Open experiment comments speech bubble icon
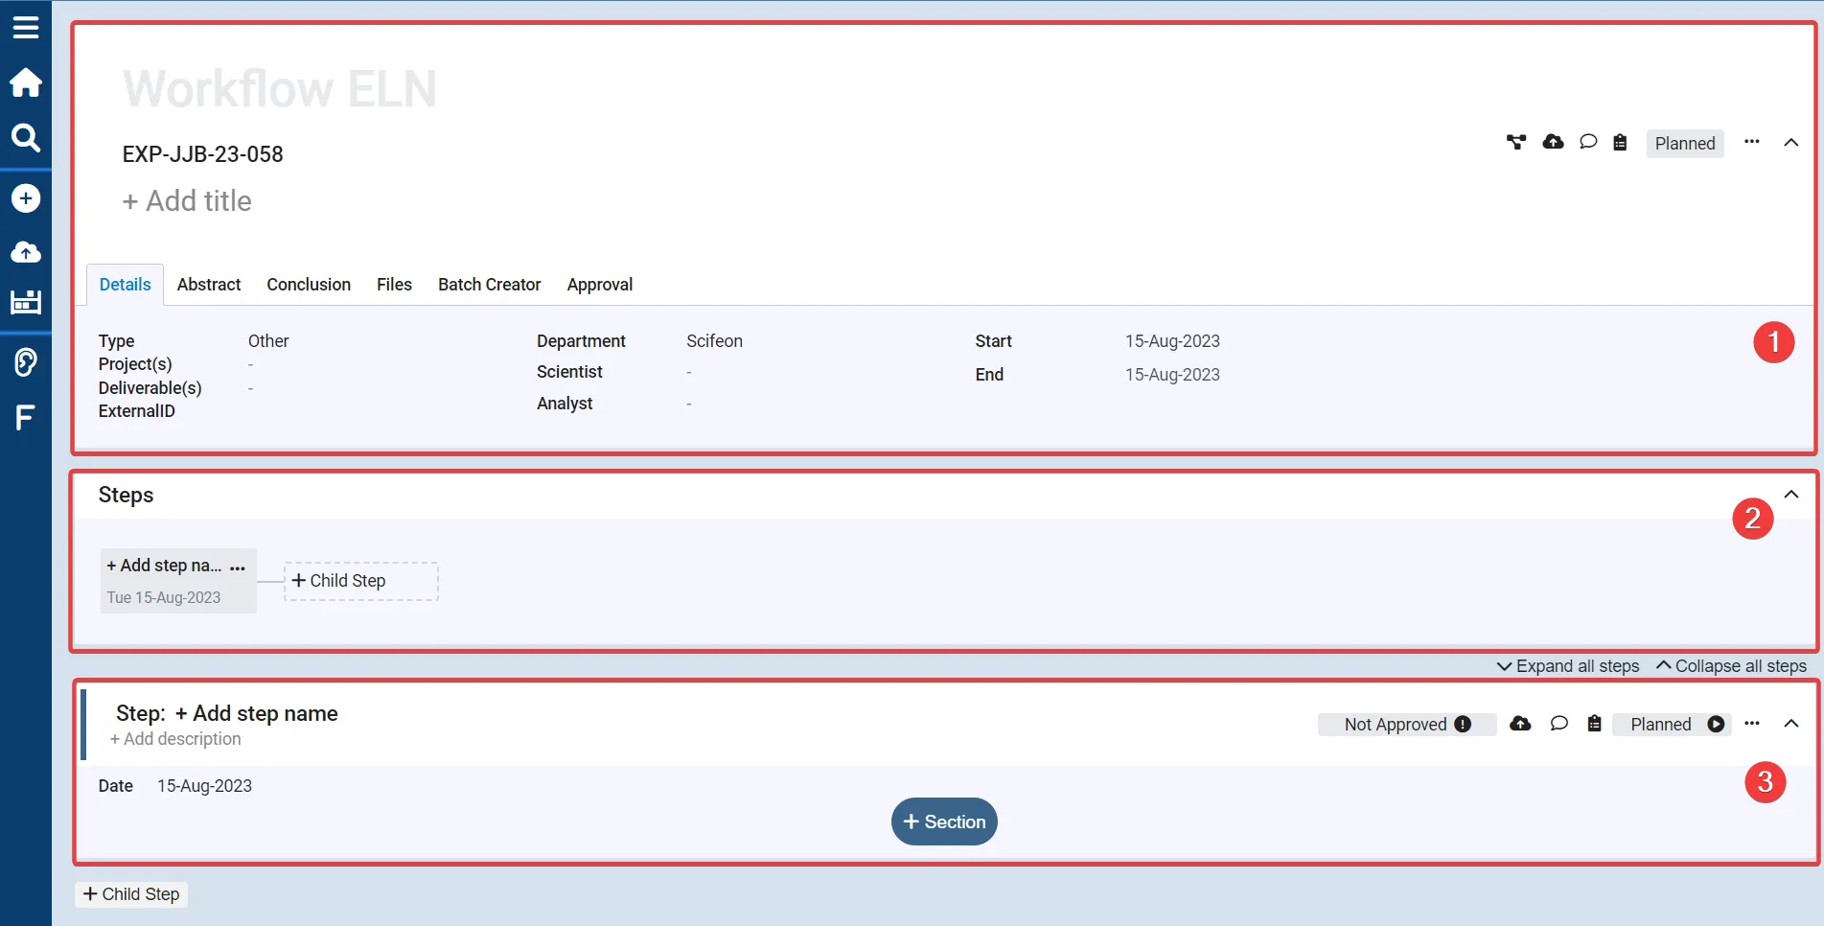 tap(1588, 142)
